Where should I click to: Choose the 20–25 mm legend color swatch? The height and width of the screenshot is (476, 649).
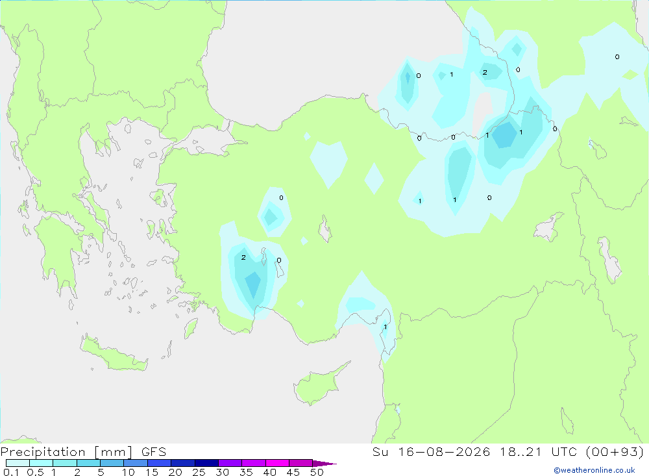pyautogui.click(x=183, y=463)
